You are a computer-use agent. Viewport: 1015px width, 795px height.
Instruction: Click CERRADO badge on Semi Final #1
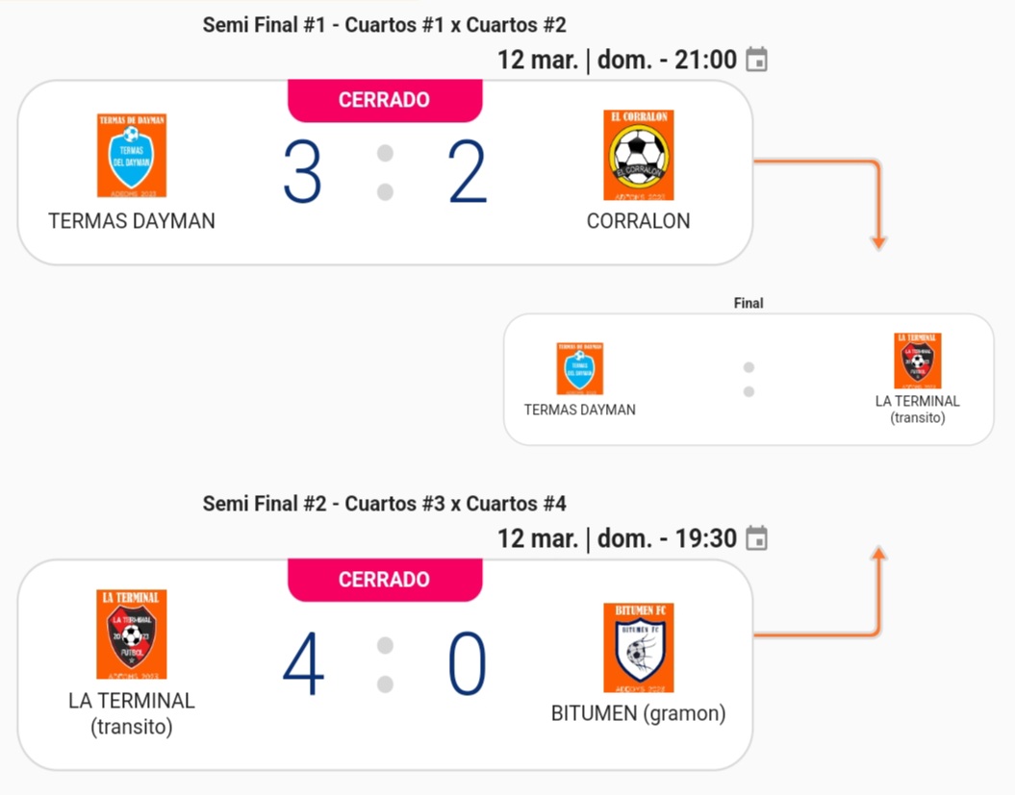tap(384, 100)
